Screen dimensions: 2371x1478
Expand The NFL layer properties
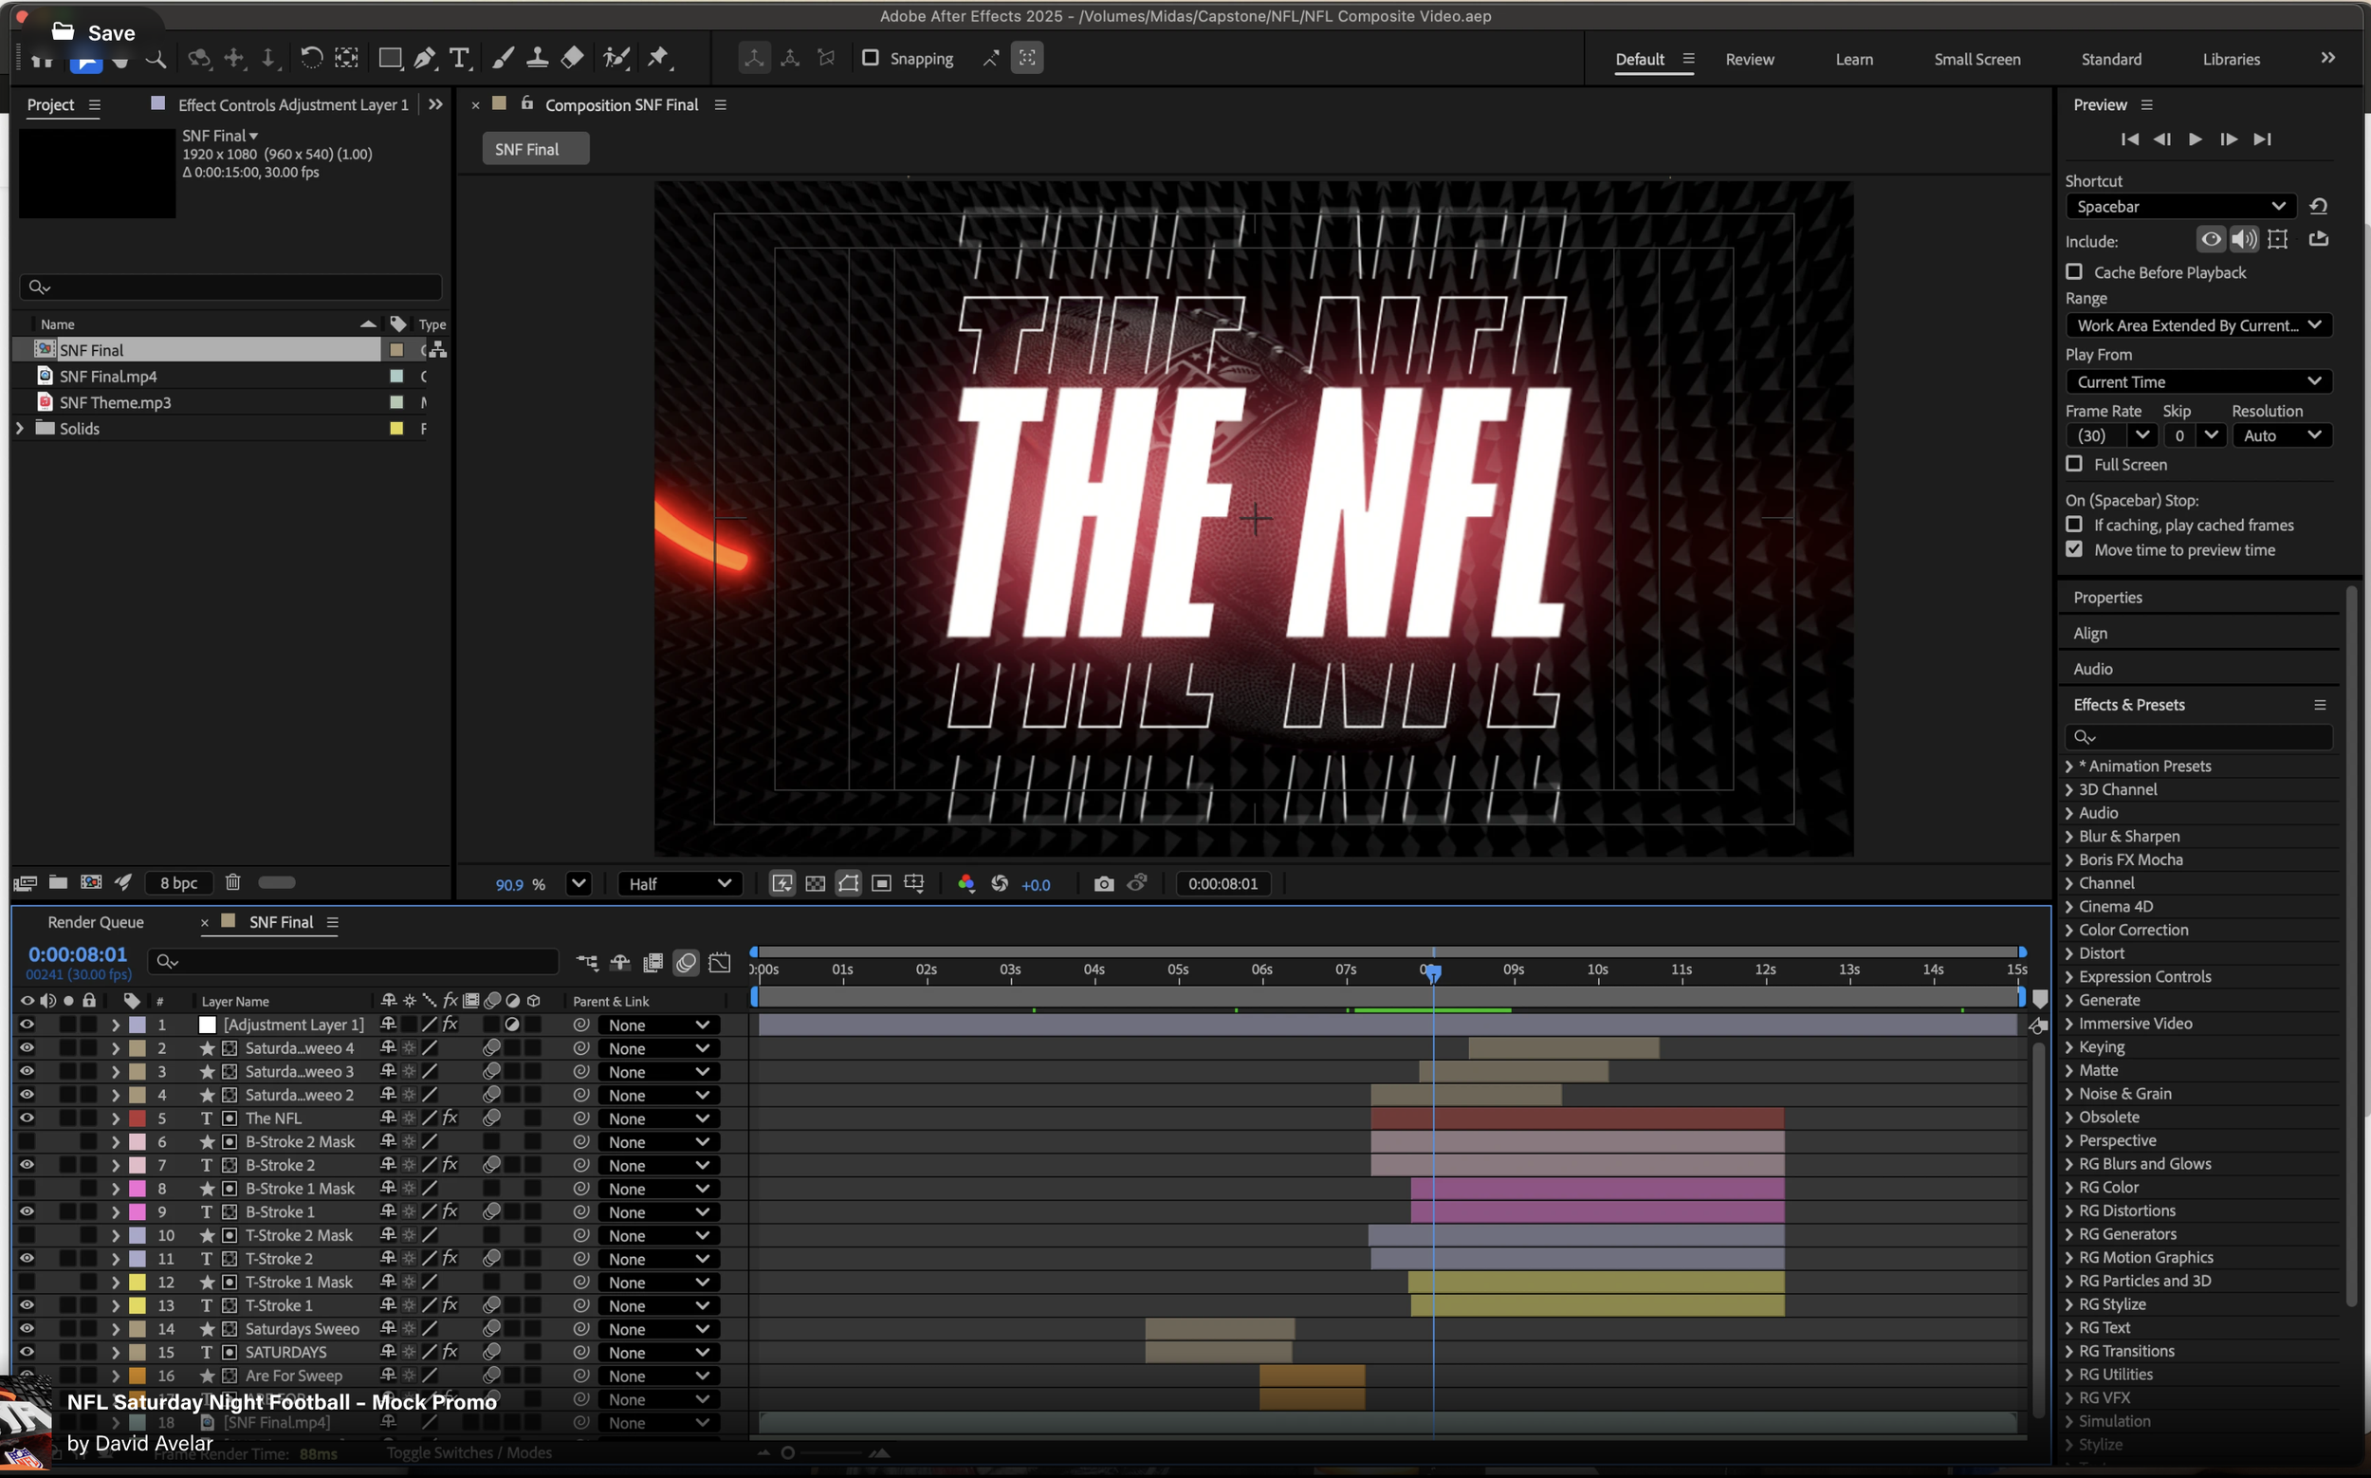pos(116,1118)
